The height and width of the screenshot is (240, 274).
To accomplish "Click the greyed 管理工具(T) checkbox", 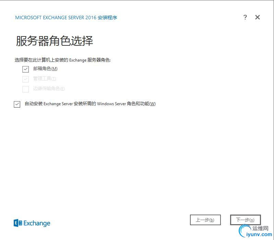I will tap(25, 79).
